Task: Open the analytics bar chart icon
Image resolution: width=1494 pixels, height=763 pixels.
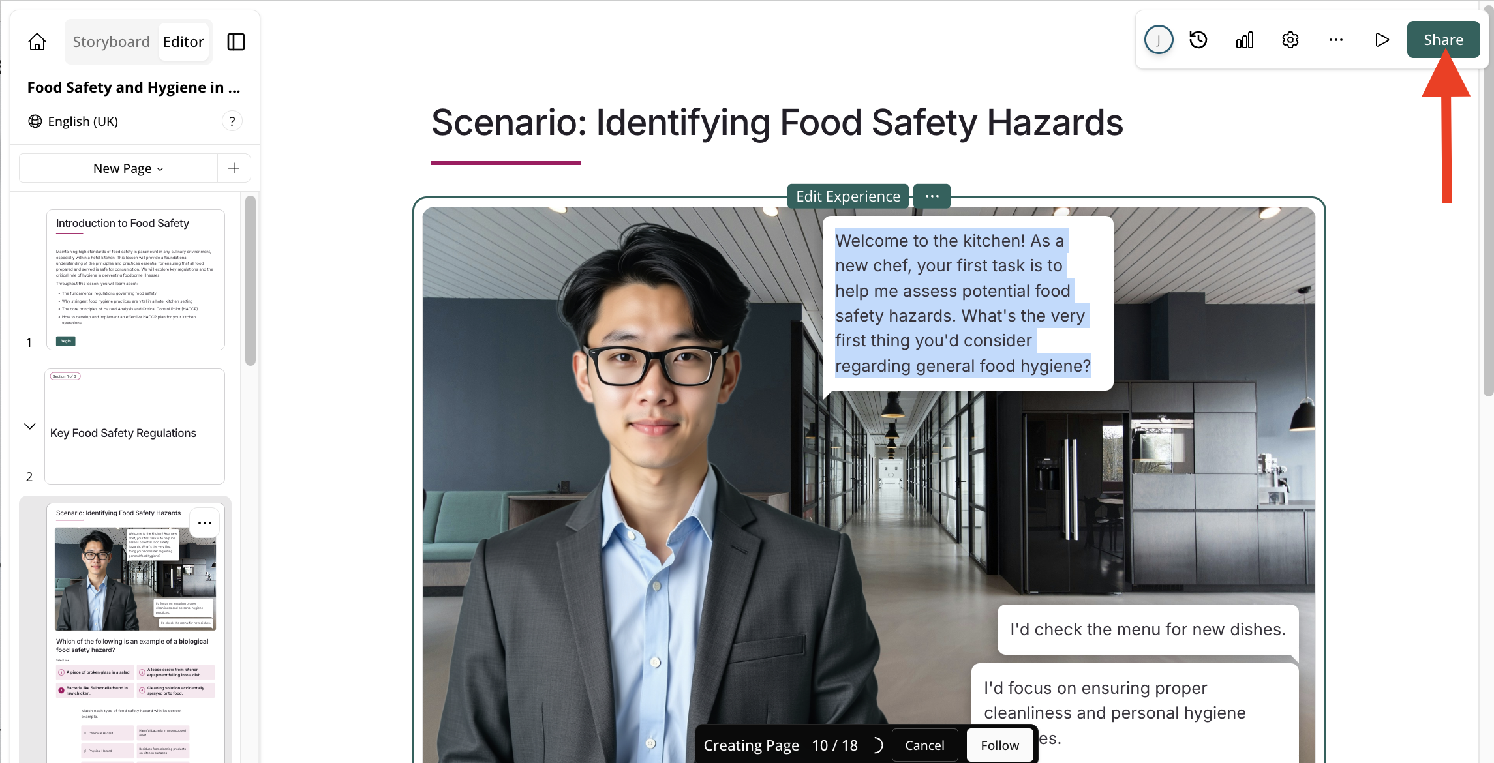Action: (x=1244, y=40)
